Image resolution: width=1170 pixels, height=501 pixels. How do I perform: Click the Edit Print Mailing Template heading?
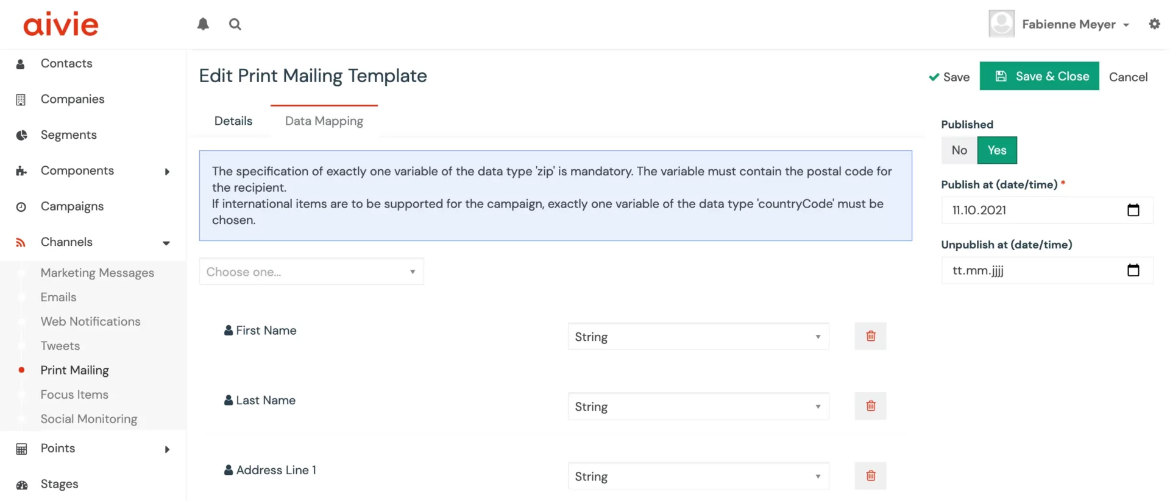click(313, 76)
